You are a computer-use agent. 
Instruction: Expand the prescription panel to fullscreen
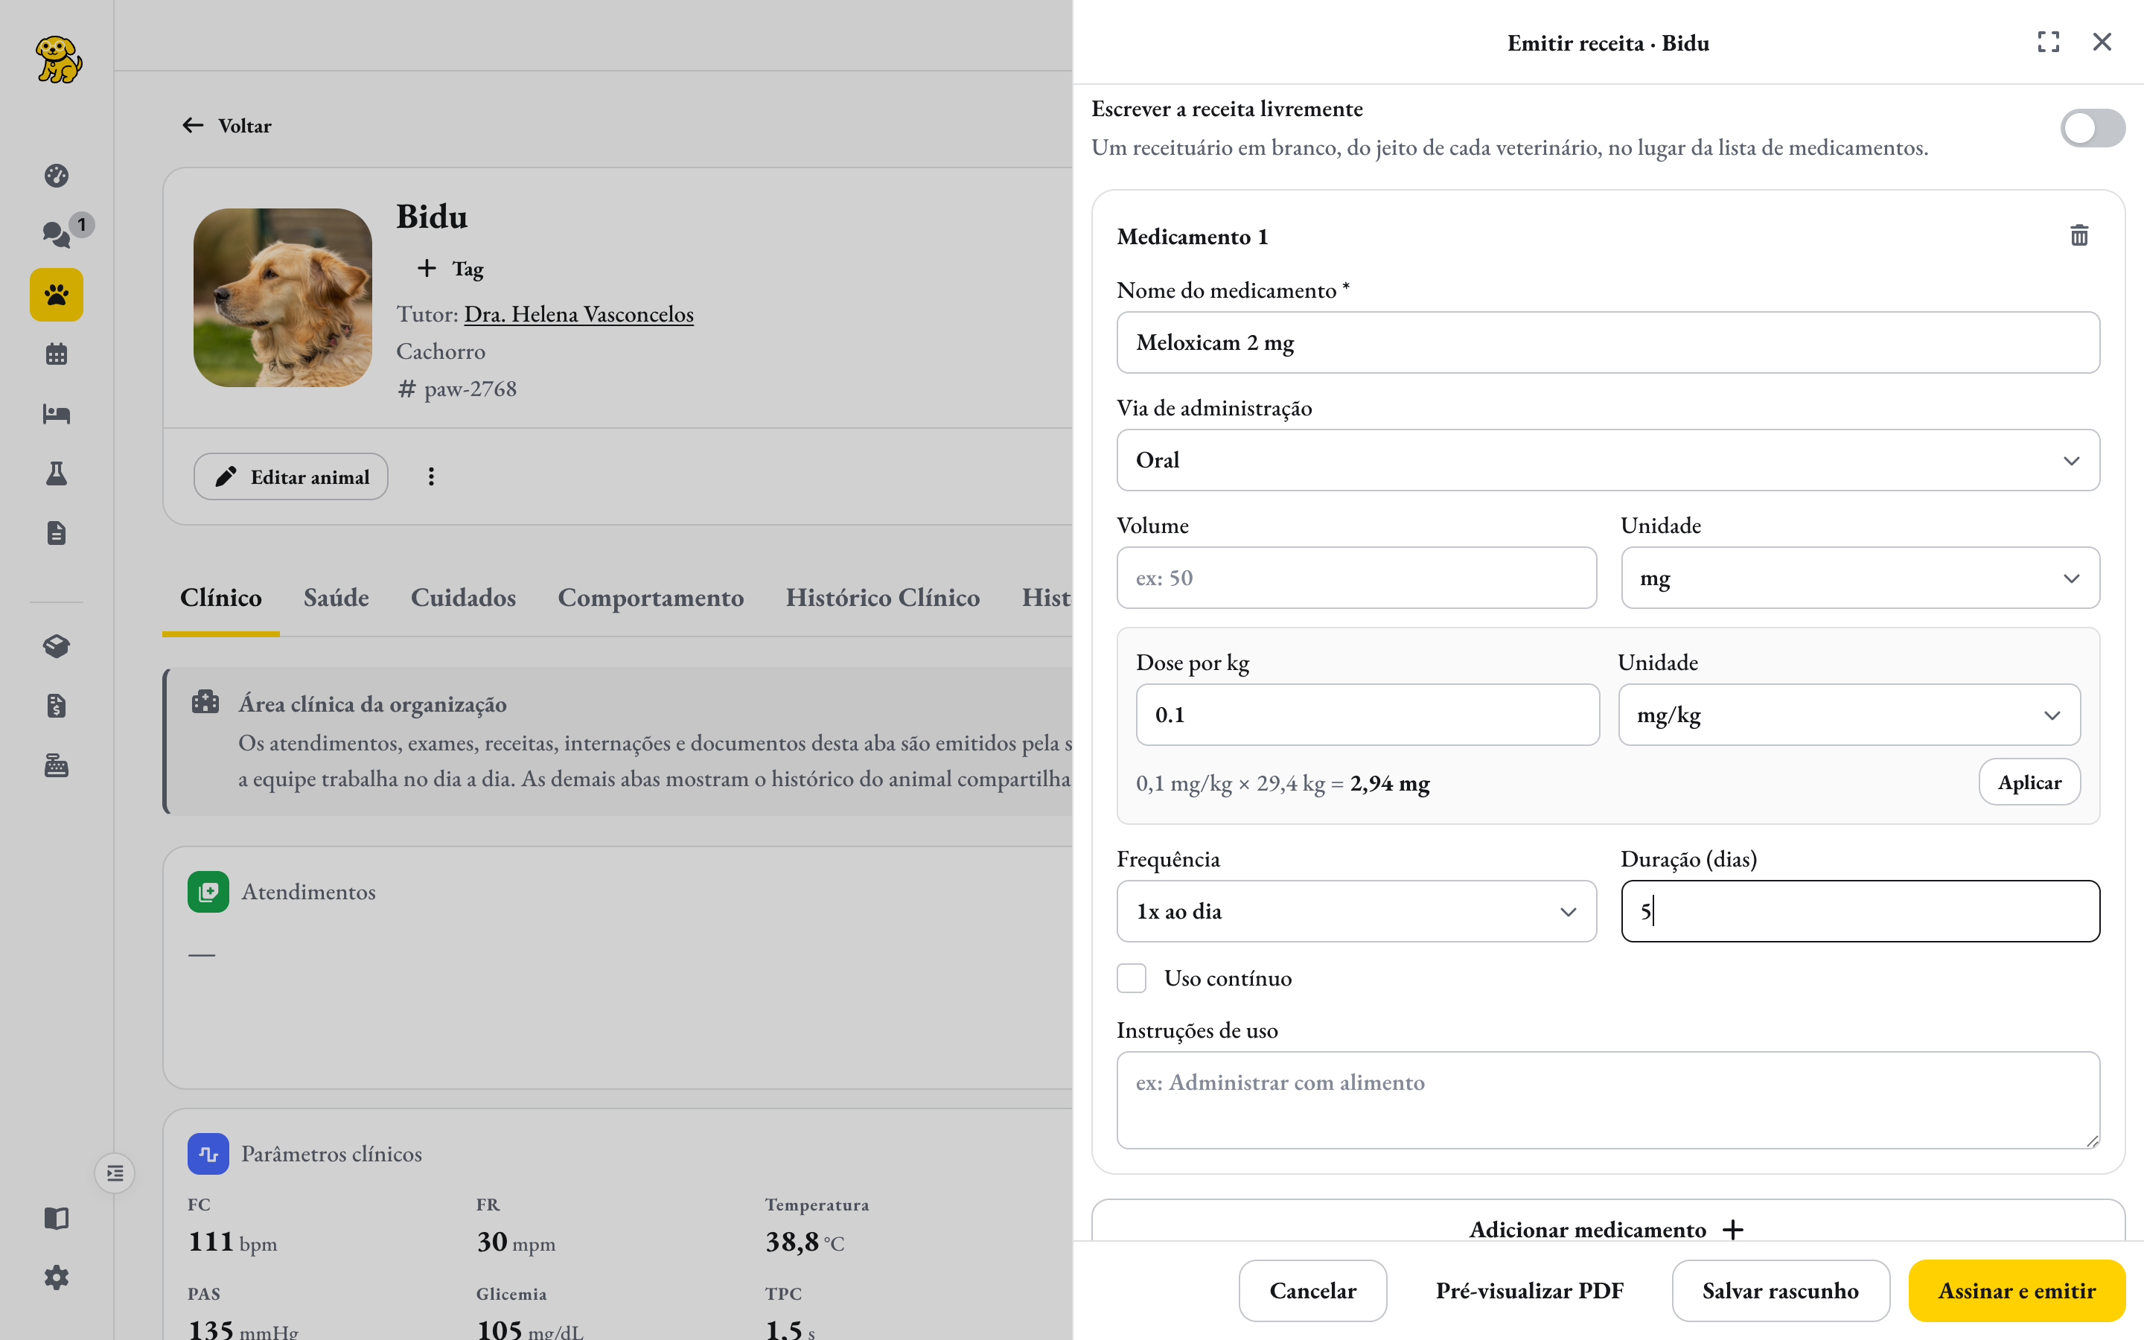pyautogui.click(x=2048, y=42)
